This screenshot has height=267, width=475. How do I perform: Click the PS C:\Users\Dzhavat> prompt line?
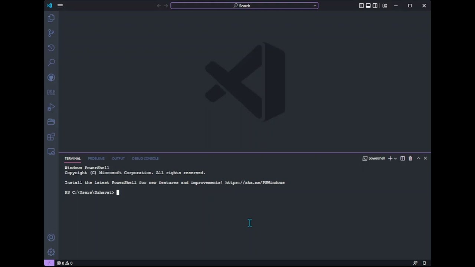coord(89,192)
